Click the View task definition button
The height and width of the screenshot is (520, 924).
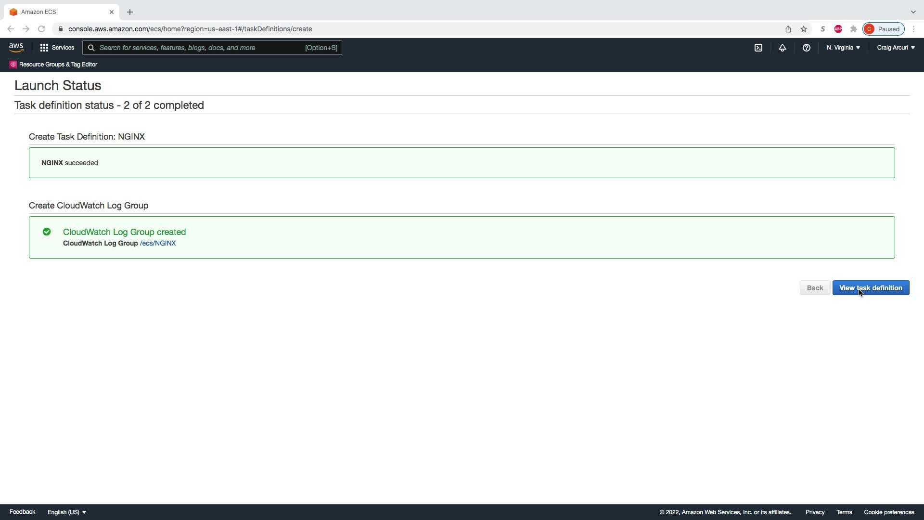coord(870,288)
